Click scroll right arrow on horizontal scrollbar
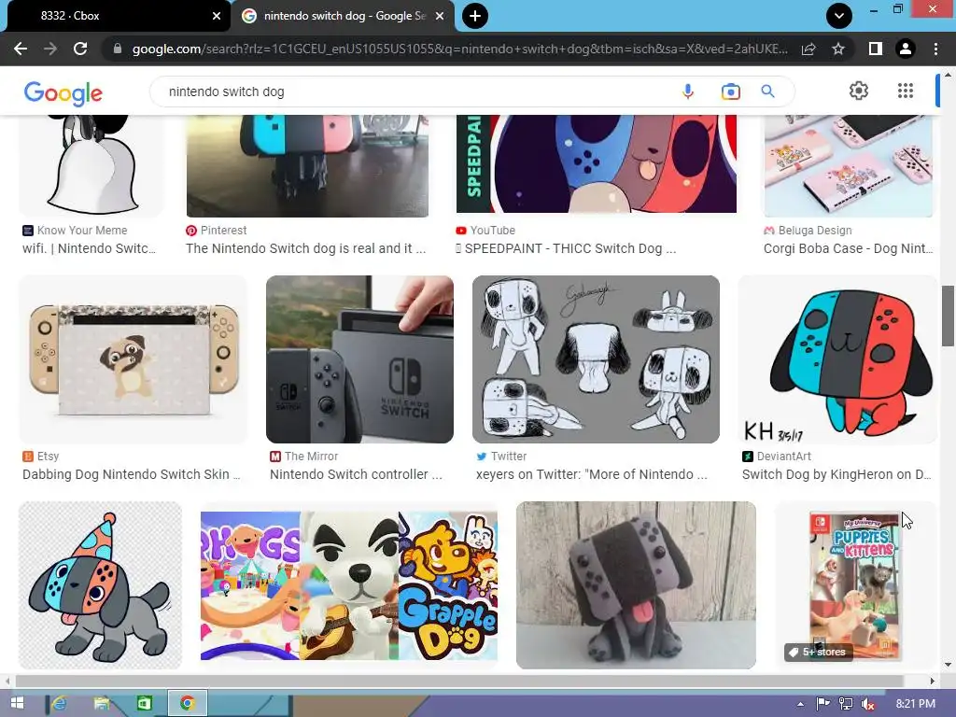Screen dimensions: 956x717 pyautogui.click(x=933, y=681)
